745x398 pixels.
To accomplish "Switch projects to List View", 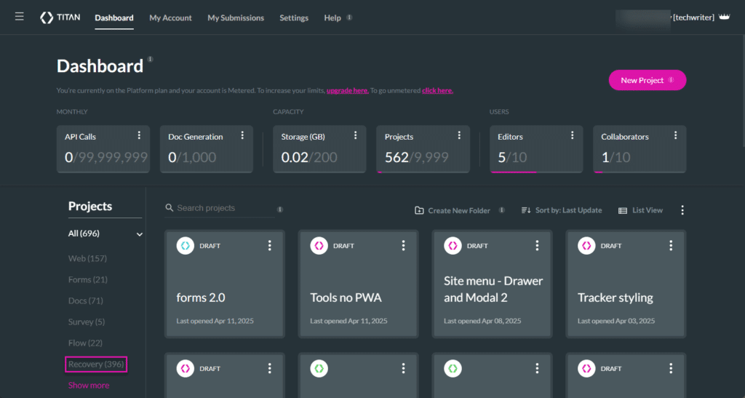I will 640,210.
